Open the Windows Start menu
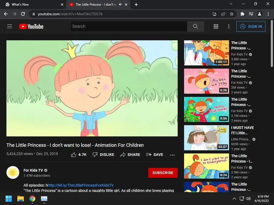The height and width of the screenshot is (205, 274). click(9, 199)
